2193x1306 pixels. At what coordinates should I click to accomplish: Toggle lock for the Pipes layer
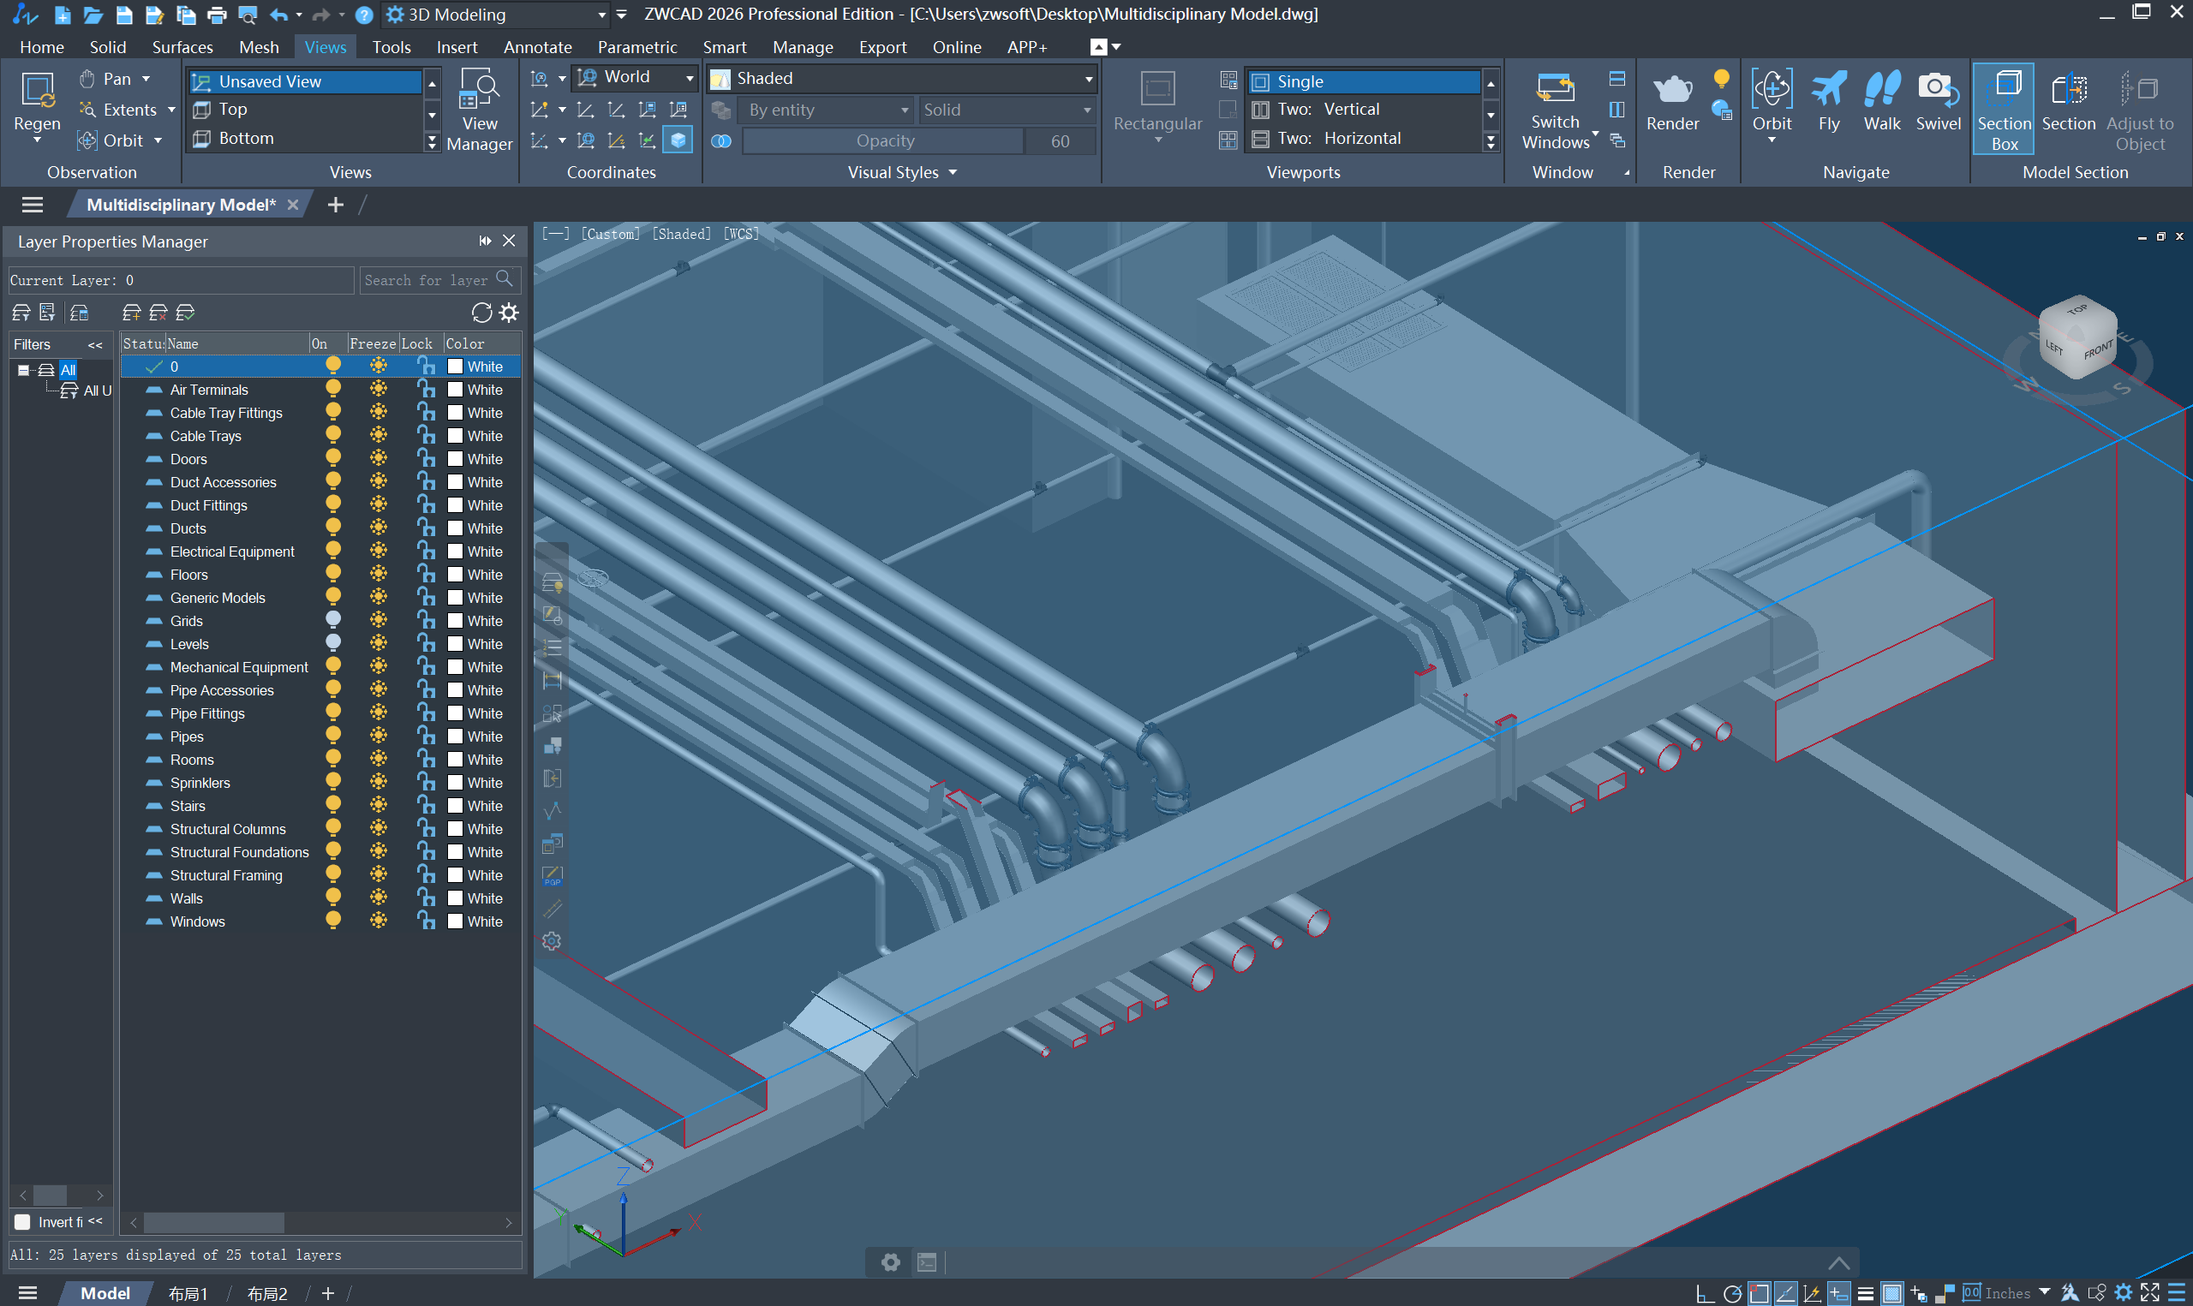click(426, 736)
